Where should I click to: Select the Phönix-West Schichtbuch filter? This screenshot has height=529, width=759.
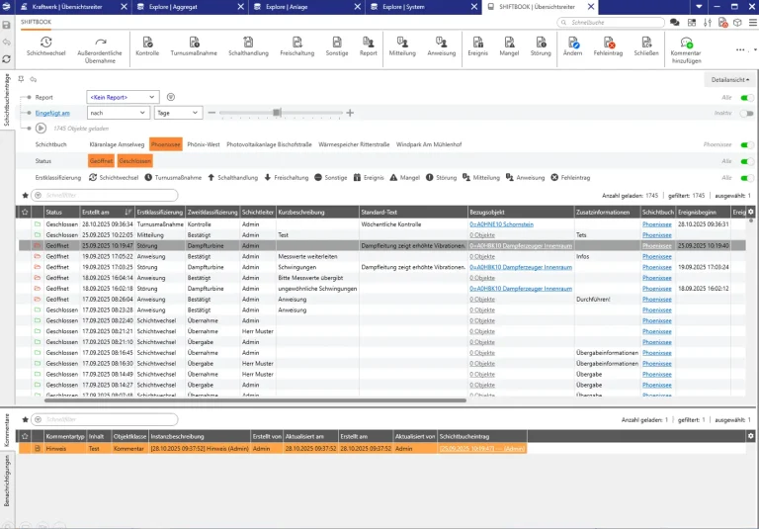(203, 144)
